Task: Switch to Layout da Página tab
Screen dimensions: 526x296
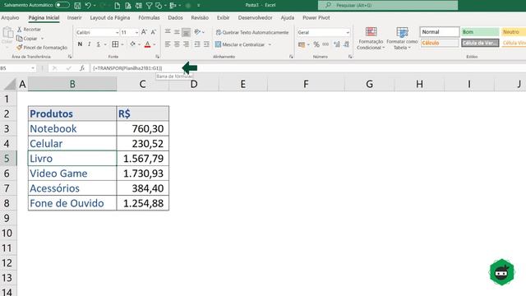Action: coord(109,18)
